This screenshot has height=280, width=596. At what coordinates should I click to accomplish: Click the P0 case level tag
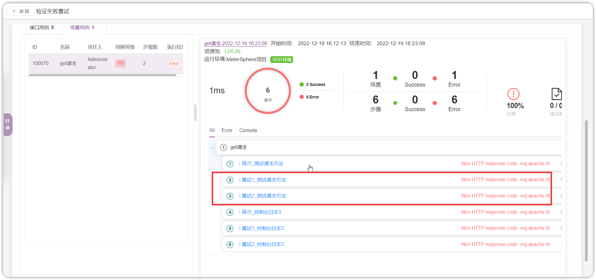pyautogui.click(x=120, y=63)
